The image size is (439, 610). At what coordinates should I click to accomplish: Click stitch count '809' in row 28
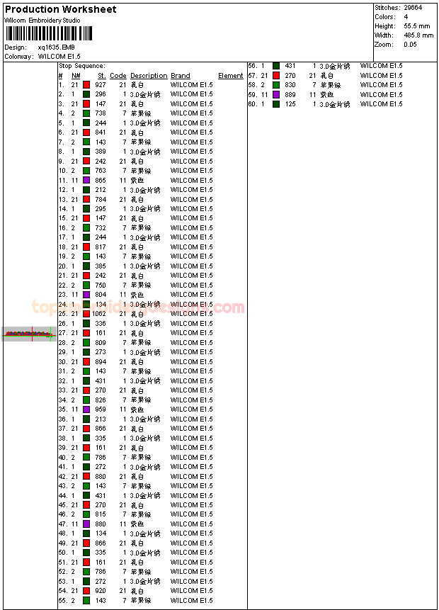(x=101, y=342)
